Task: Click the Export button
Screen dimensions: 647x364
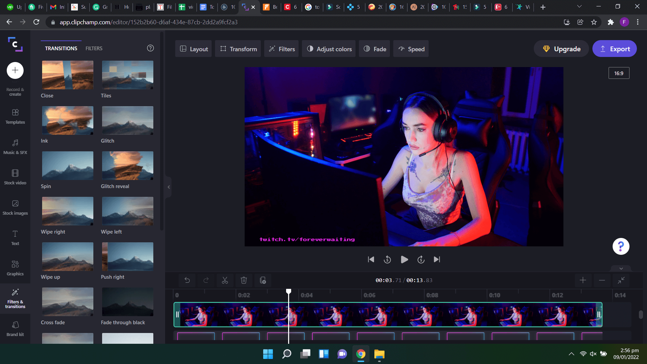Action: [615, 49]
